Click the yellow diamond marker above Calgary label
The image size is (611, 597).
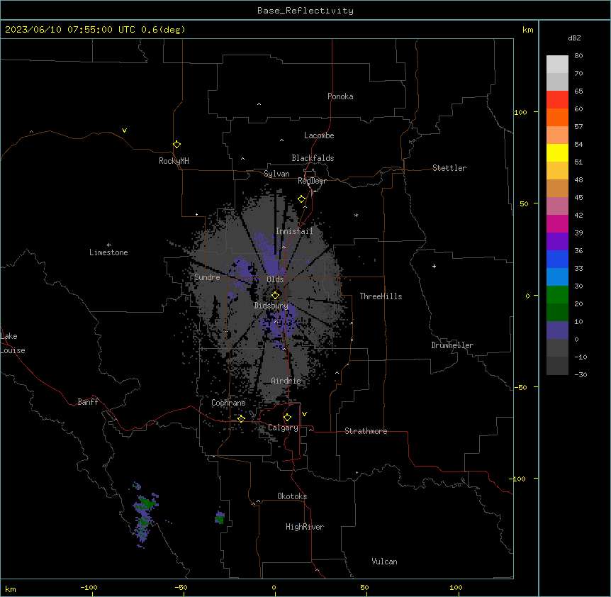click(287, 418)
